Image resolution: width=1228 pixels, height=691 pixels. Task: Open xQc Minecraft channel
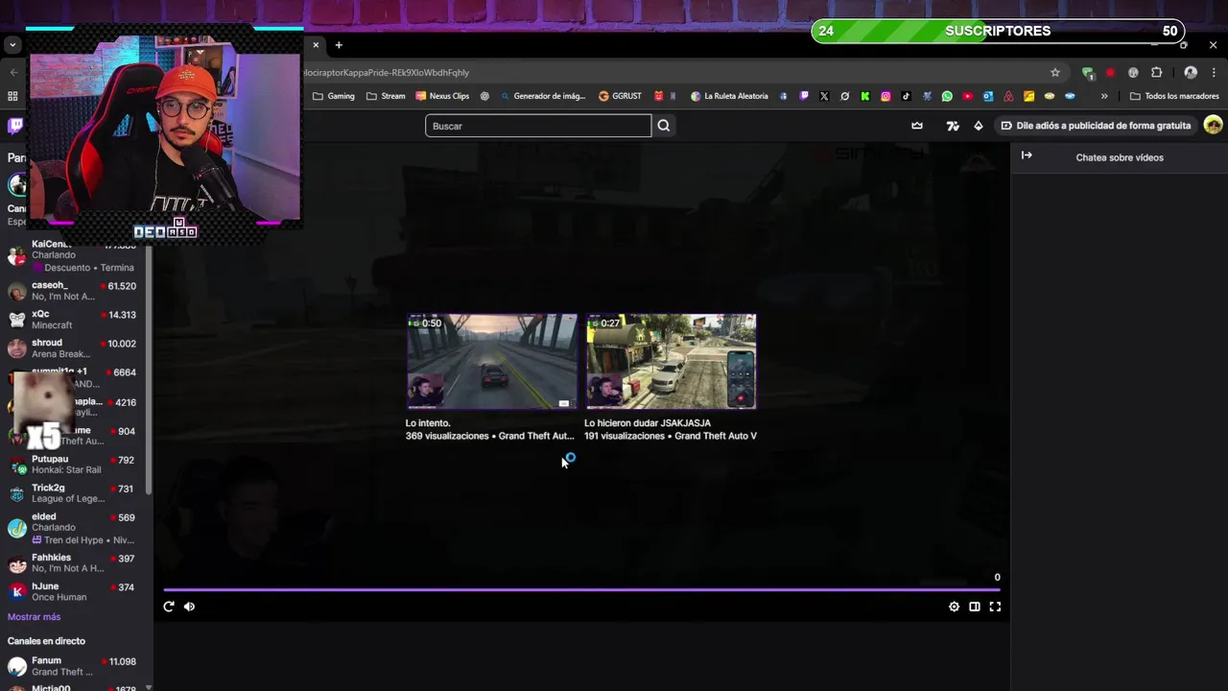[75, 320]
